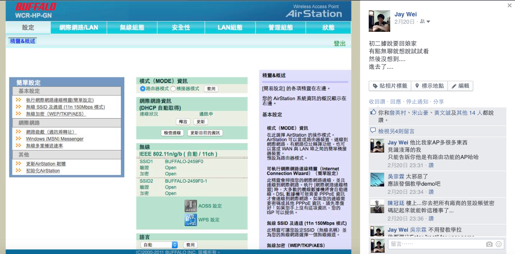Open the 安全性 tab
The height and width of the screenshot is (254, 515).
[181, 28]
